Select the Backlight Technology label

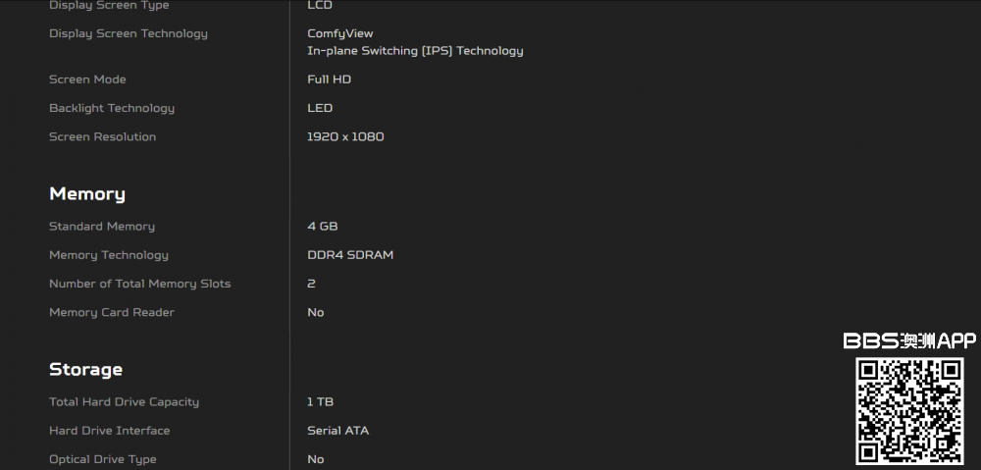pyautogui.click(x=112, y=108)
